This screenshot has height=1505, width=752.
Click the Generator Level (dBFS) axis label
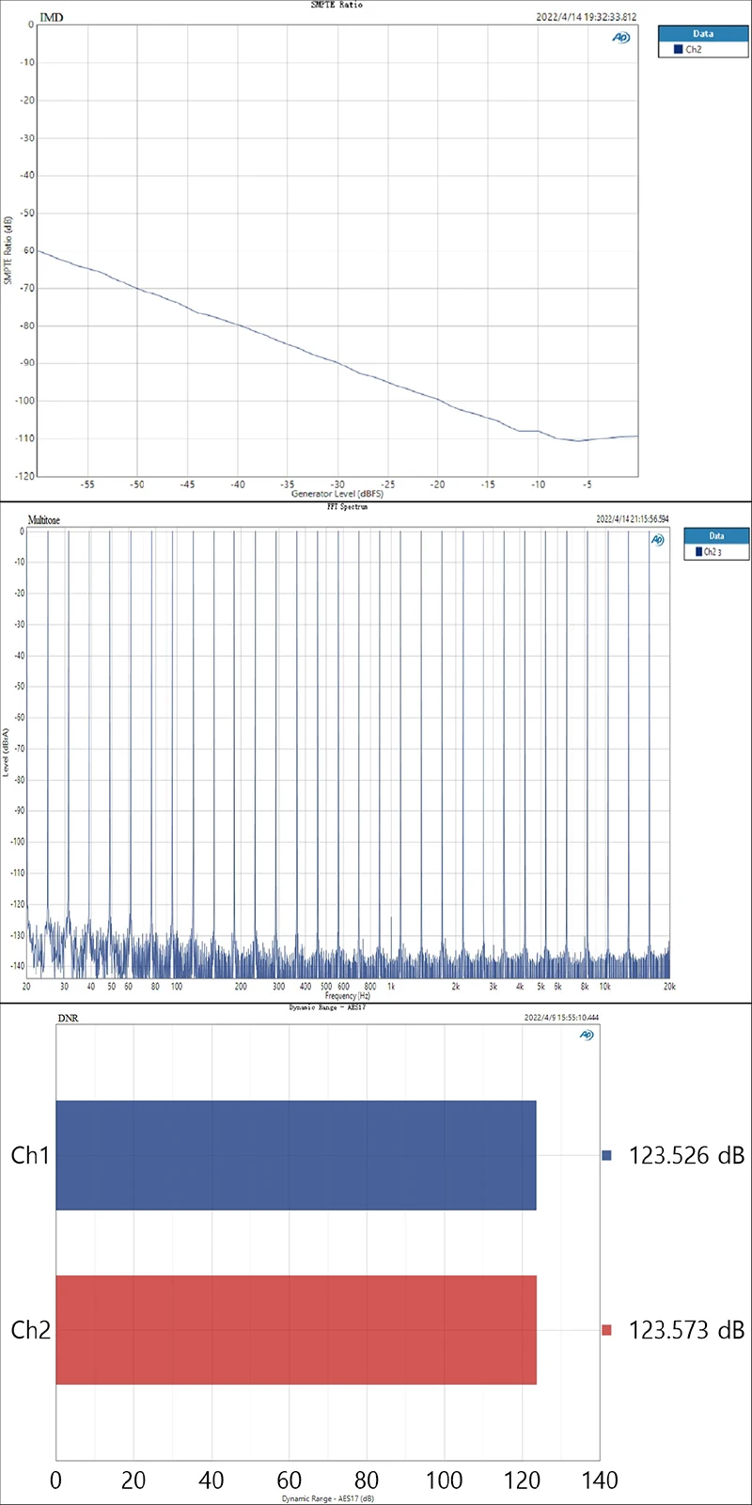337,493
